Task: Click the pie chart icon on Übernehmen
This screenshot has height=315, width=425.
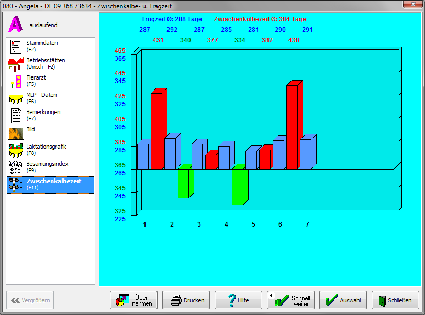Action: [122, 300]
